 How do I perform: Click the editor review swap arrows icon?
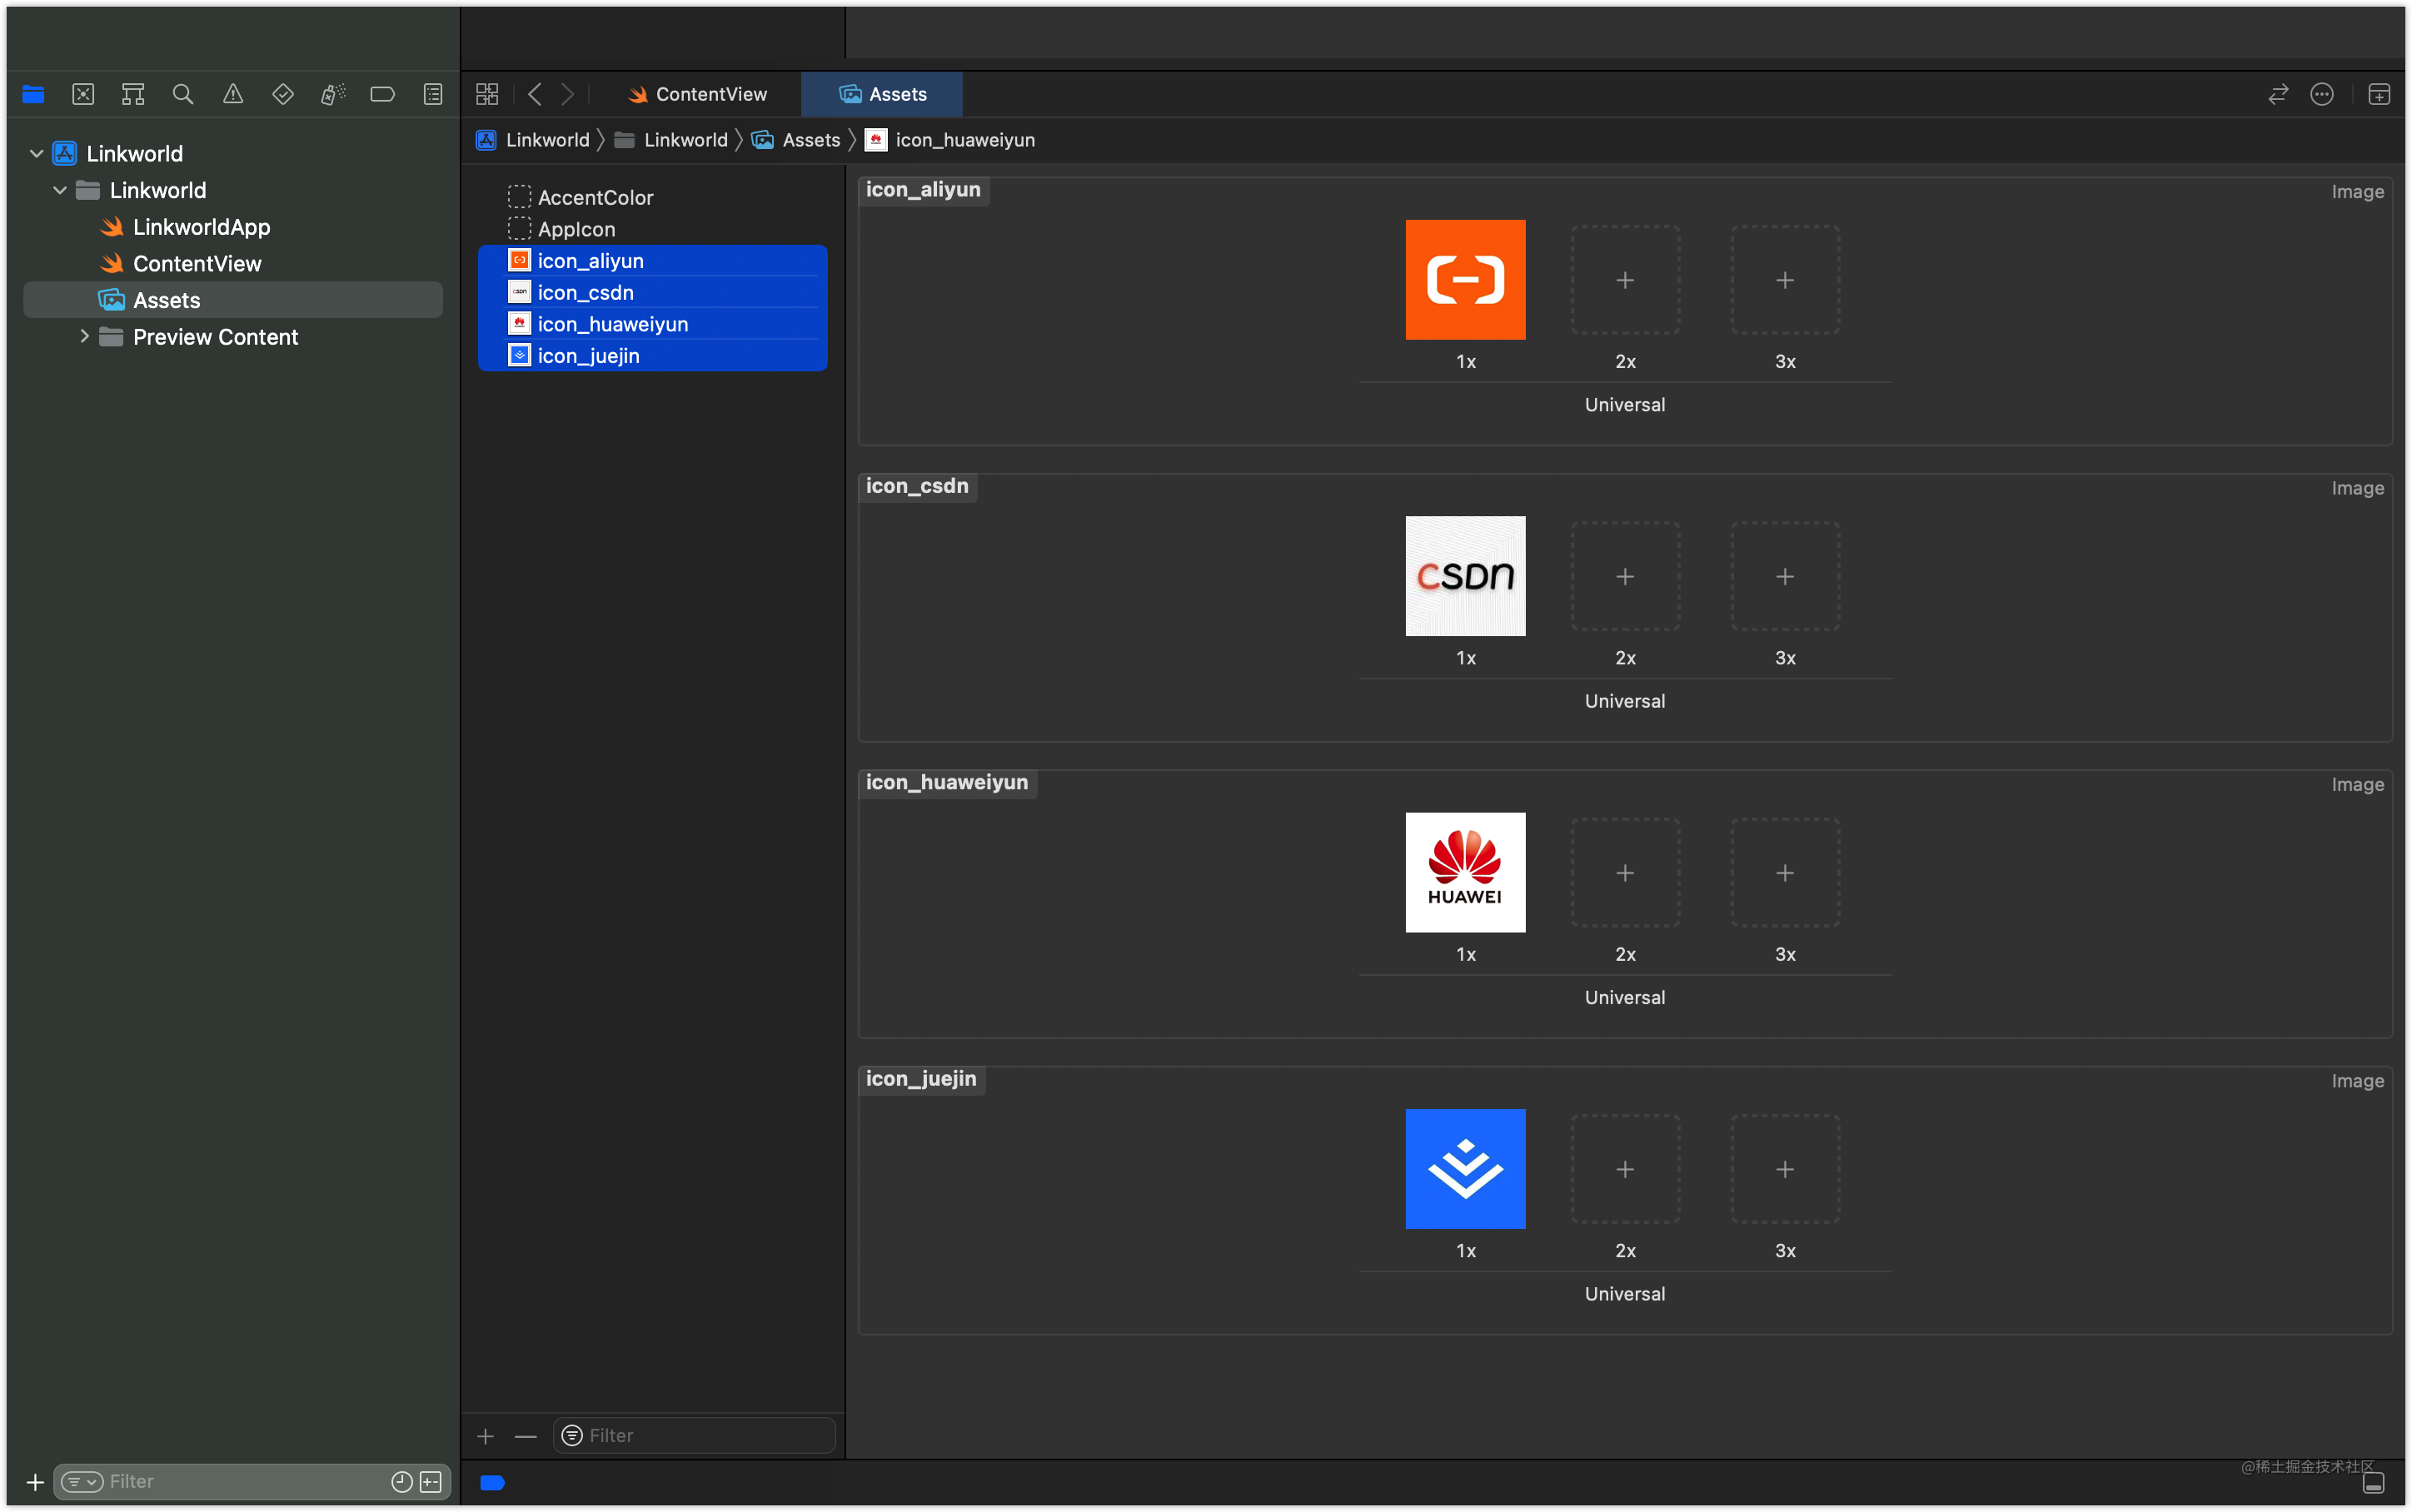pos(2278,94)
